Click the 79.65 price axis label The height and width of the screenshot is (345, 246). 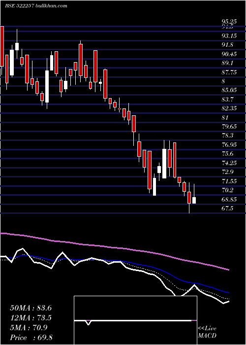(x=229, y=127)
